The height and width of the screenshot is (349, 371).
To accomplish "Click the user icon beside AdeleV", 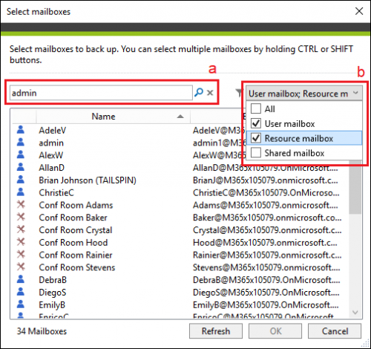I will point(21,130).
